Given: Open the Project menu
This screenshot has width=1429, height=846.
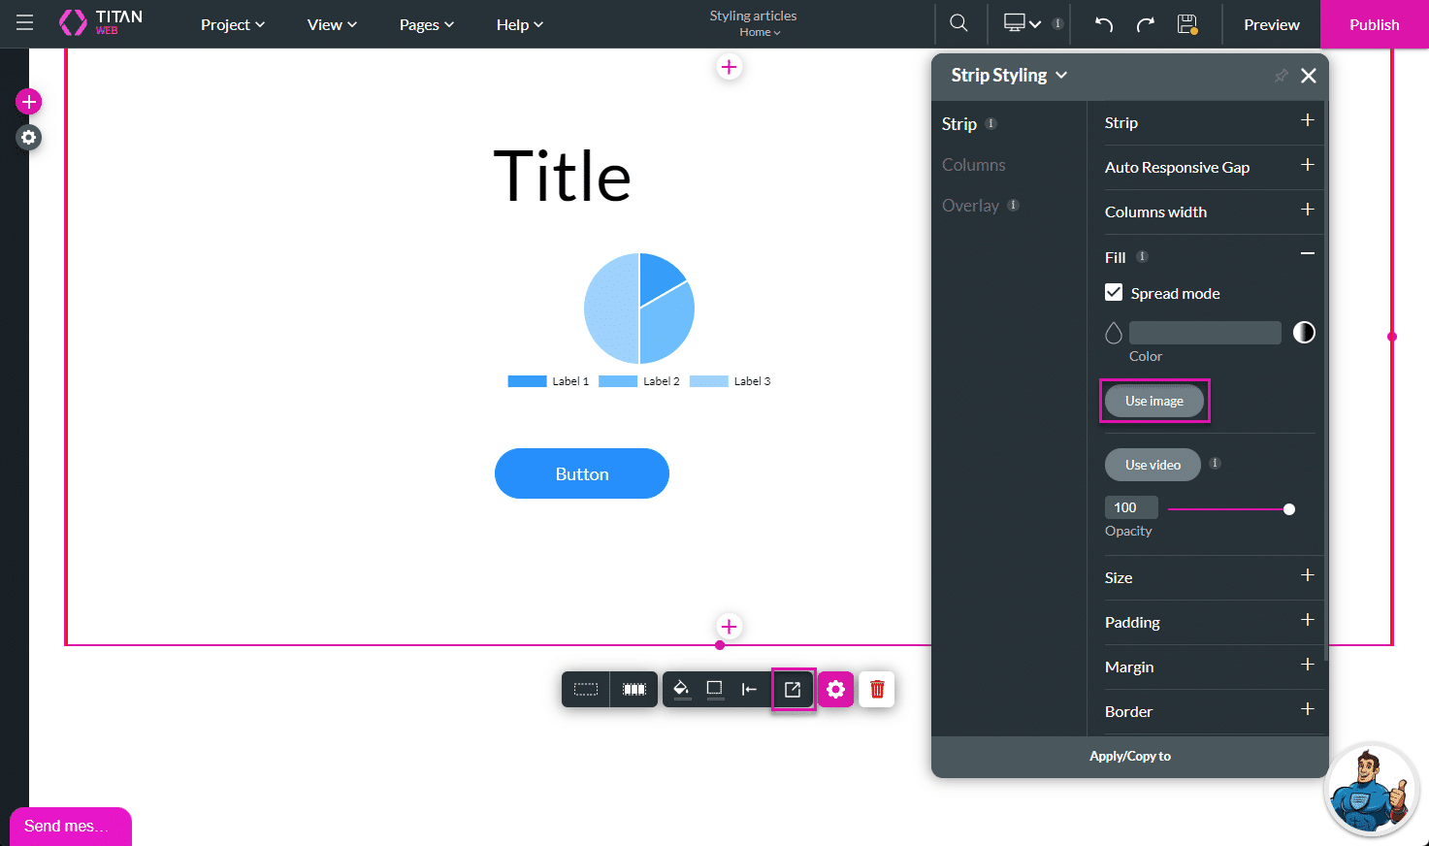Looking at the screenshot, I should coord(232,24).
